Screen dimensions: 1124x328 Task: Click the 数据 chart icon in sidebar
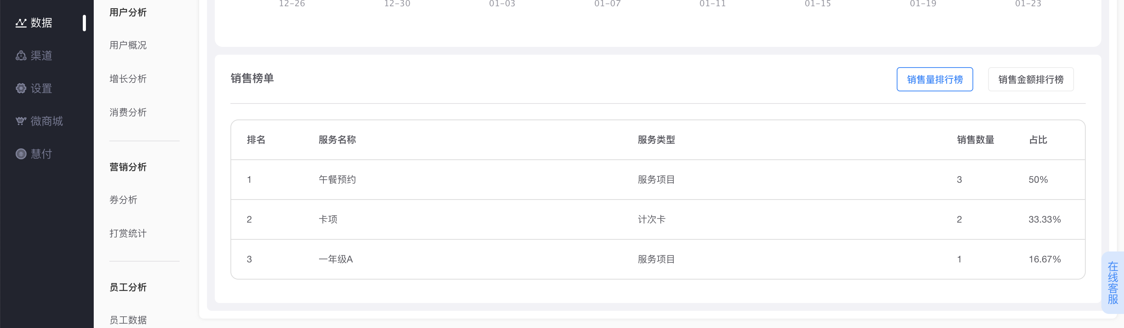point(21,23)
